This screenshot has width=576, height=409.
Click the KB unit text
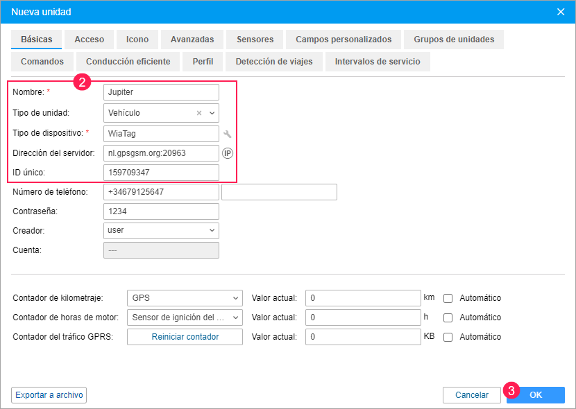(429, 336)
